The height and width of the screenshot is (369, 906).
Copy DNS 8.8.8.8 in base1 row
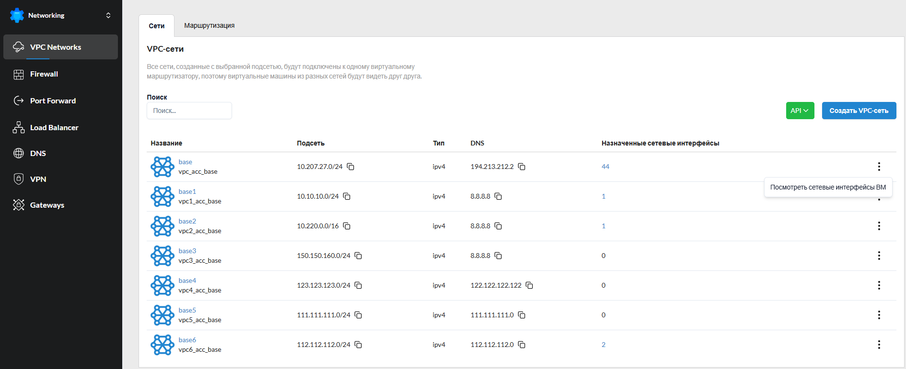click(498, 196)
